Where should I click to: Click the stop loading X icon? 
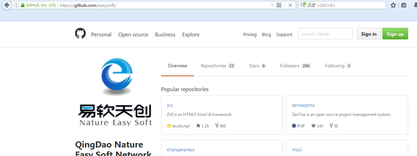tap(290, 5)
